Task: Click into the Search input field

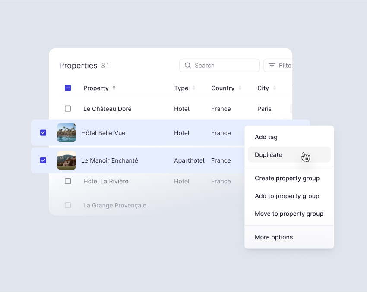Action: (225, 66)
